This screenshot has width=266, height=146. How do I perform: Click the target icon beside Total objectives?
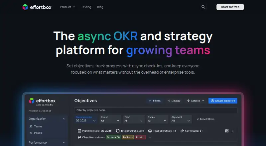pyautogui.click(x=150, y=131)
